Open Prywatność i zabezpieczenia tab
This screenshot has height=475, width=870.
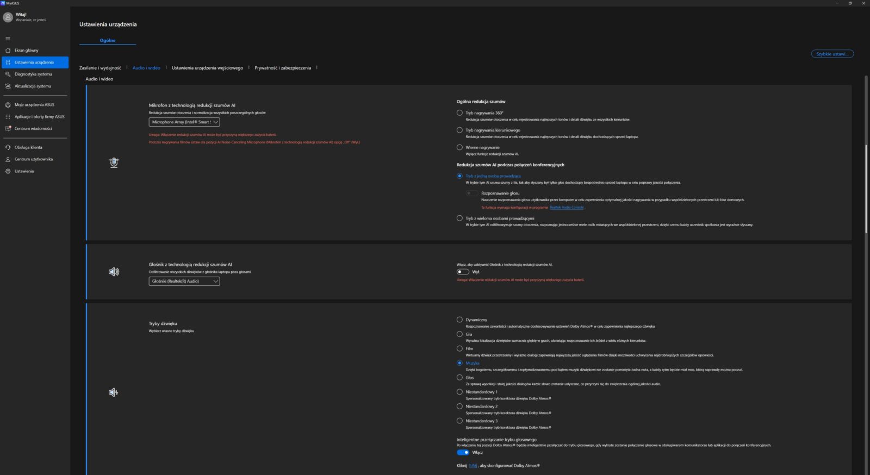click(283, 68)
